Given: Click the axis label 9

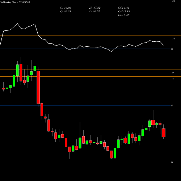Looking at the screenshot, I should point(173,73).
